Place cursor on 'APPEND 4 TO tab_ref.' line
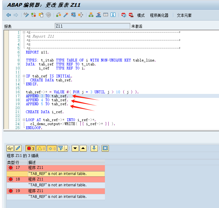This screenshot has width=219, height=208. tap(47, 100)
